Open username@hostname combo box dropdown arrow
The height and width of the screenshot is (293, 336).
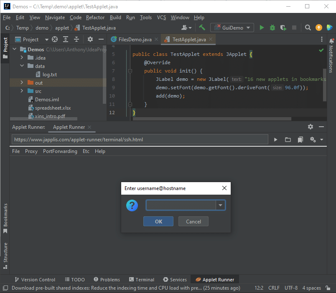221,205
